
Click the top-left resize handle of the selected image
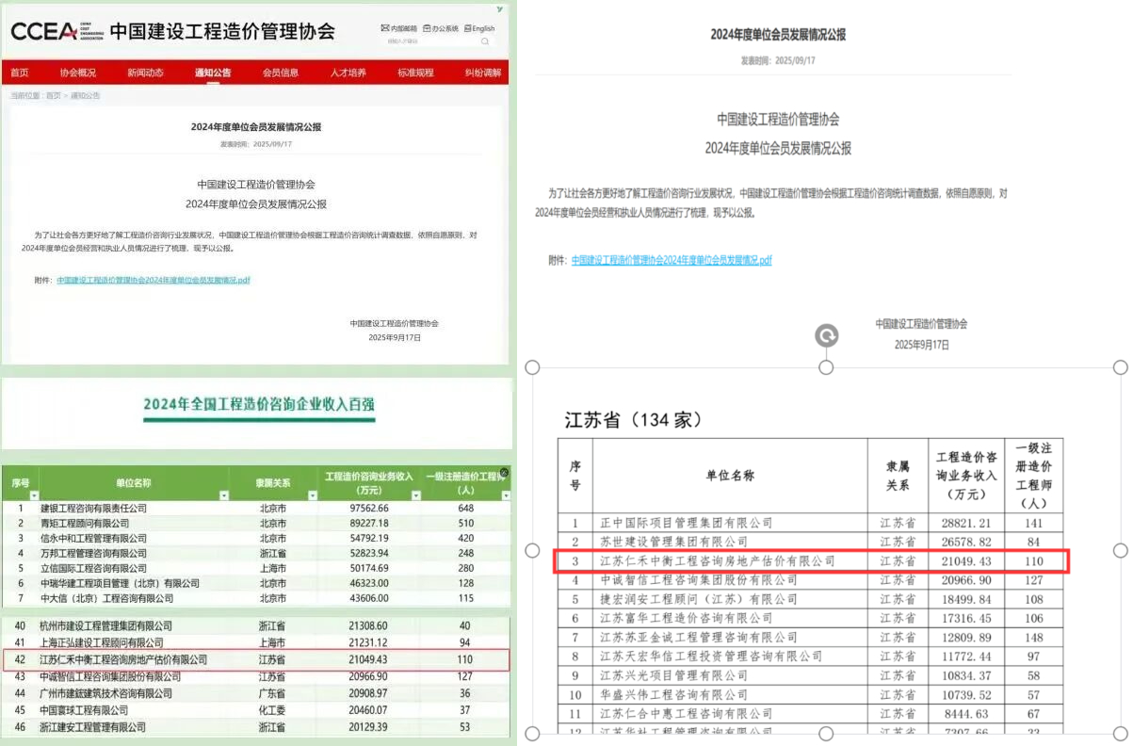531,366
